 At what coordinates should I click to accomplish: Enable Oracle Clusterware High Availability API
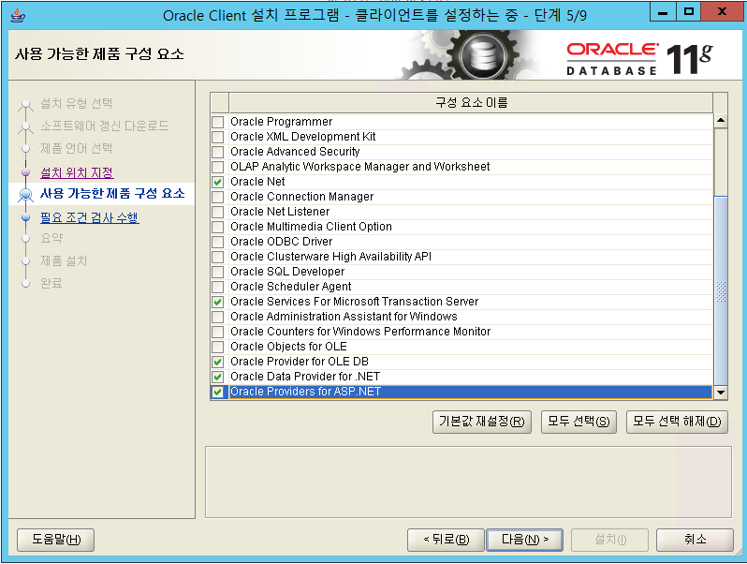218,257
